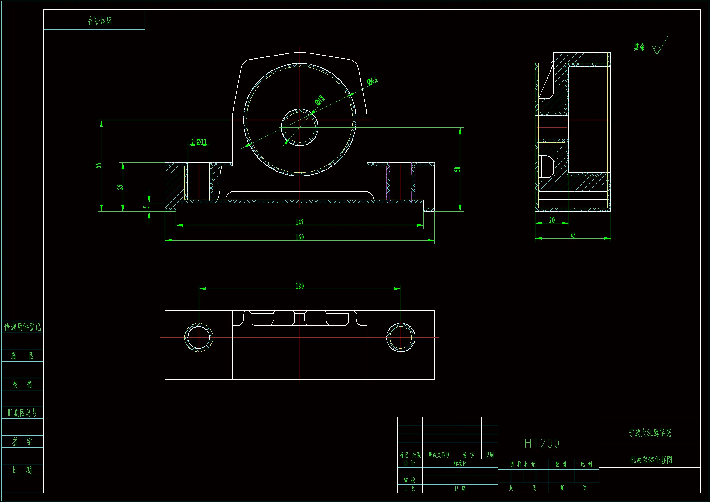This screenshot has height=502, width=710.
Task: Click the 45 width dimension in side view
Action: point(573,235)
